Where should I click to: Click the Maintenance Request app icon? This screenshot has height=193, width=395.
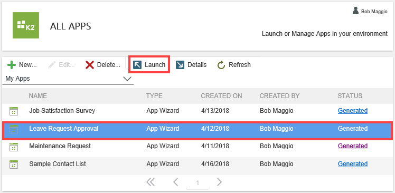14,147
